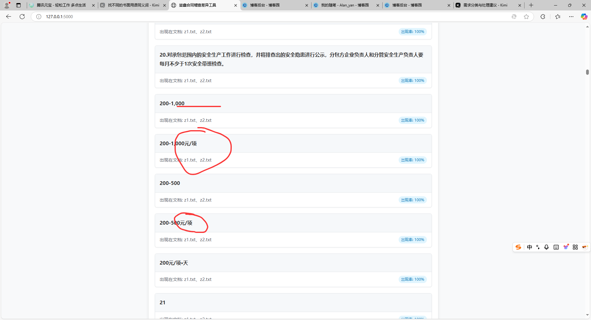
Task: Add this page to favorites star
Action: (526, 17)
